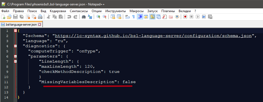Screen dimensions: 263x102
Task: Open the Поиск menu
Action: 32,11
